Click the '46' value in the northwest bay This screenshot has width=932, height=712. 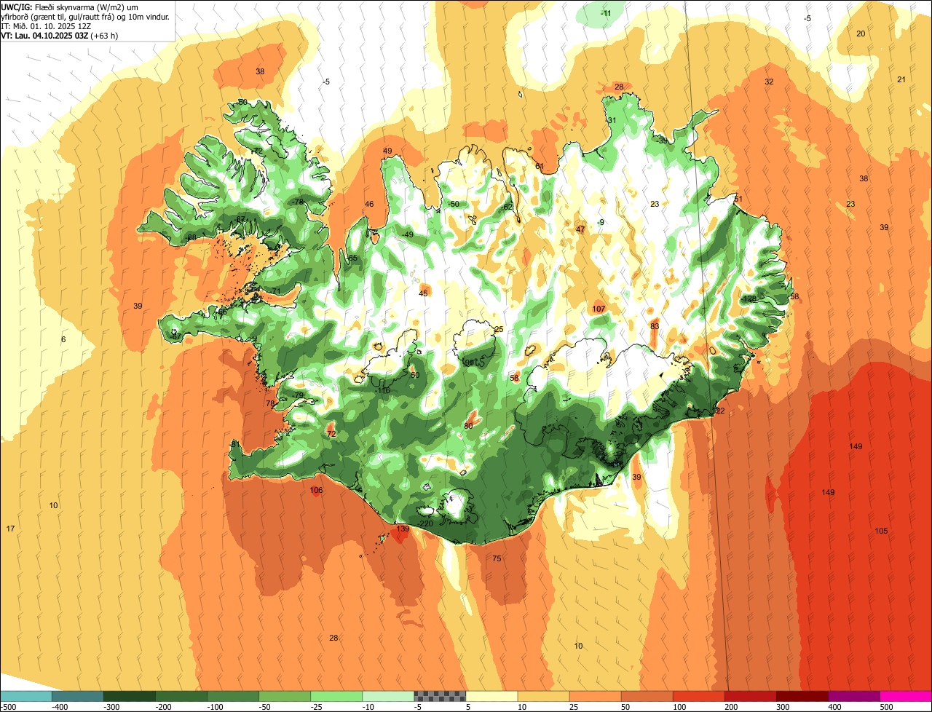tap(369, 204)
